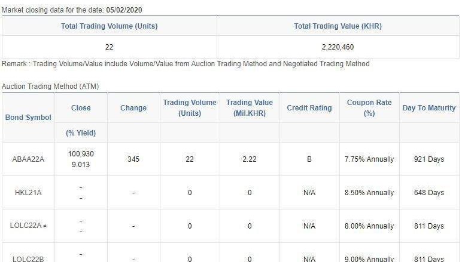The height and width of the screenshot is (262, 465).
Task: Click the Trading Value (Mil.KHR) column header
Action: (x=250, y=108)
